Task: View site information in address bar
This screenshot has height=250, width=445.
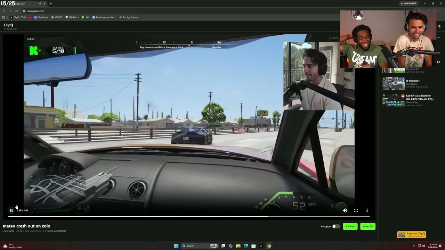Action: click(x=24, y=11)
